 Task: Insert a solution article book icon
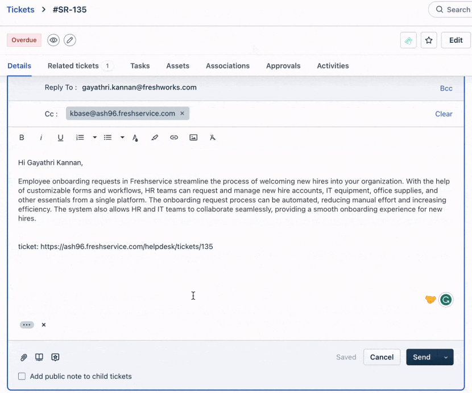[39, 357]
